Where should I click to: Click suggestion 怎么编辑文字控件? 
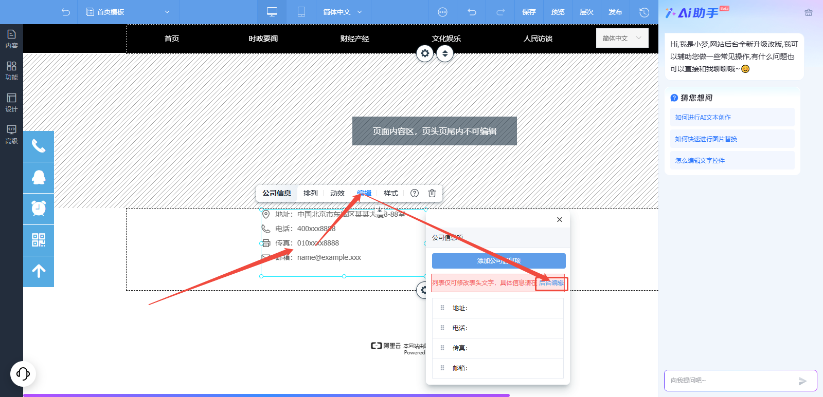[732, 160]
